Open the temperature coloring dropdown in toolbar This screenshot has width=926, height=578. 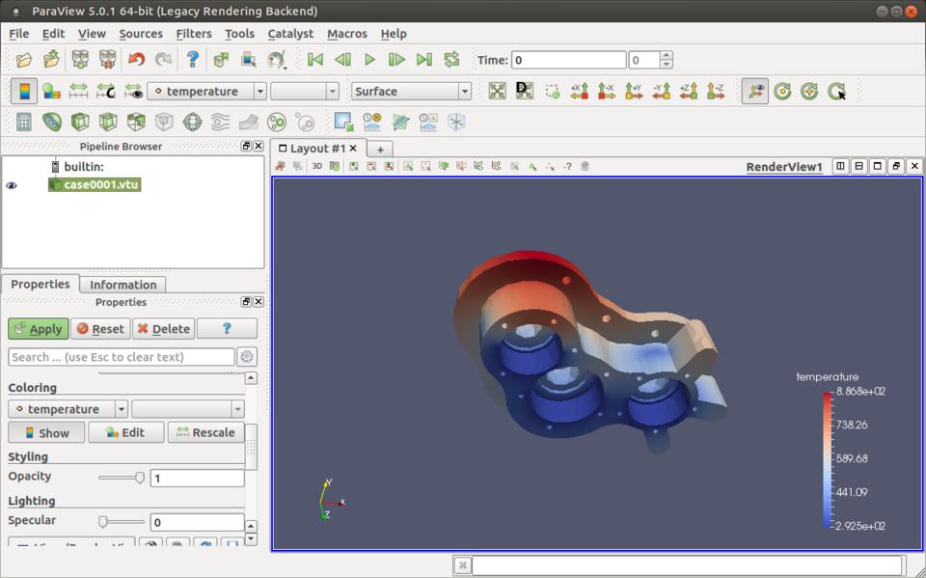coord(260,92)
